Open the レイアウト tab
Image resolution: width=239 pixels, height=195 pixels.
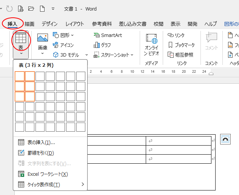[x=75, y=24]
